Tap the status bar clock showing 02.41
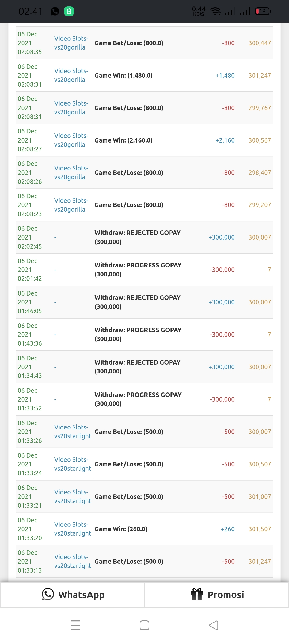Viewport: 289px width, 643px height. 31,11
